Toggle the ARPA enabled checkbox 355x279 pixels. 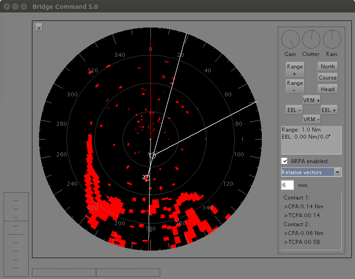click(284, 161)
